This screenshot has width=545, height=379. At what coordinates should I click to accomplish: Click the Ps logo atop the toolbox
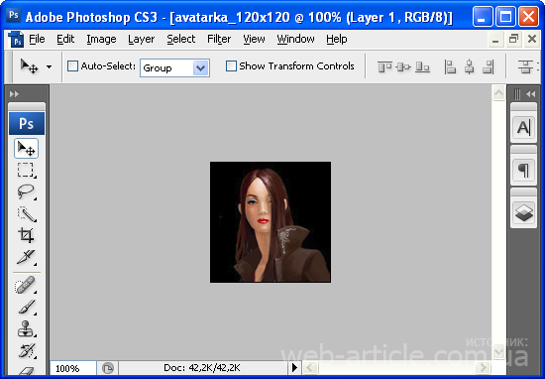[x=27, y=124]
